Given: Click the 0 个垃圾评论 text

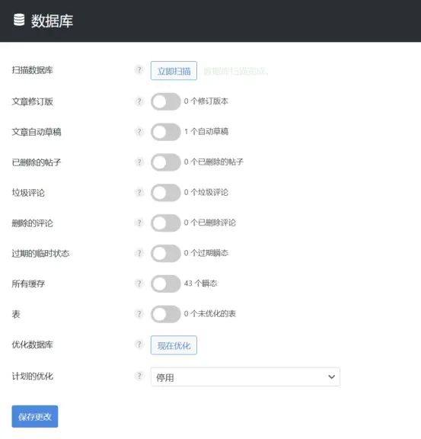Looking at the screenshot, I should click(x=206, y=192).
